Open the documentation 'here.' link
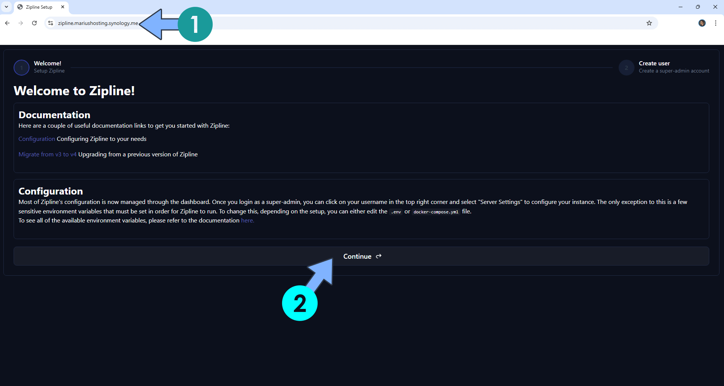Image resolution: width=724 pixels, height=386 pixels. (247, 221)
